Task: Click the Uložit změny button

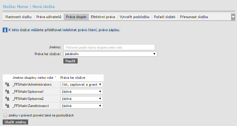Action: (15, 122)
